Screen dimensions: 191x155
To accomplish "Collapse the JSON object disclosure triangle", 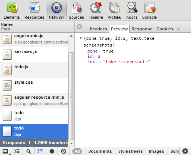I will point(81,38).
